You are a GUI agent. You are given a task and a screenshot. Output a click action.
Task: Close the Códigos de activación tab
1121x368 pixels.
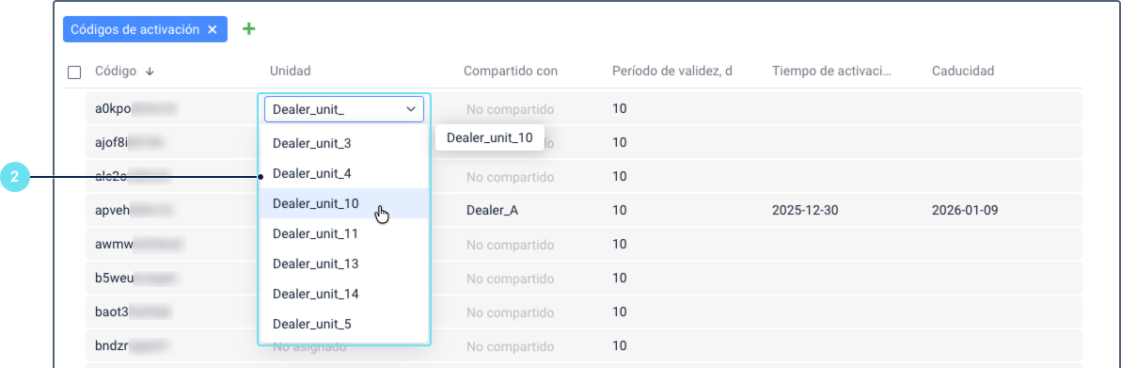(212, 29)
